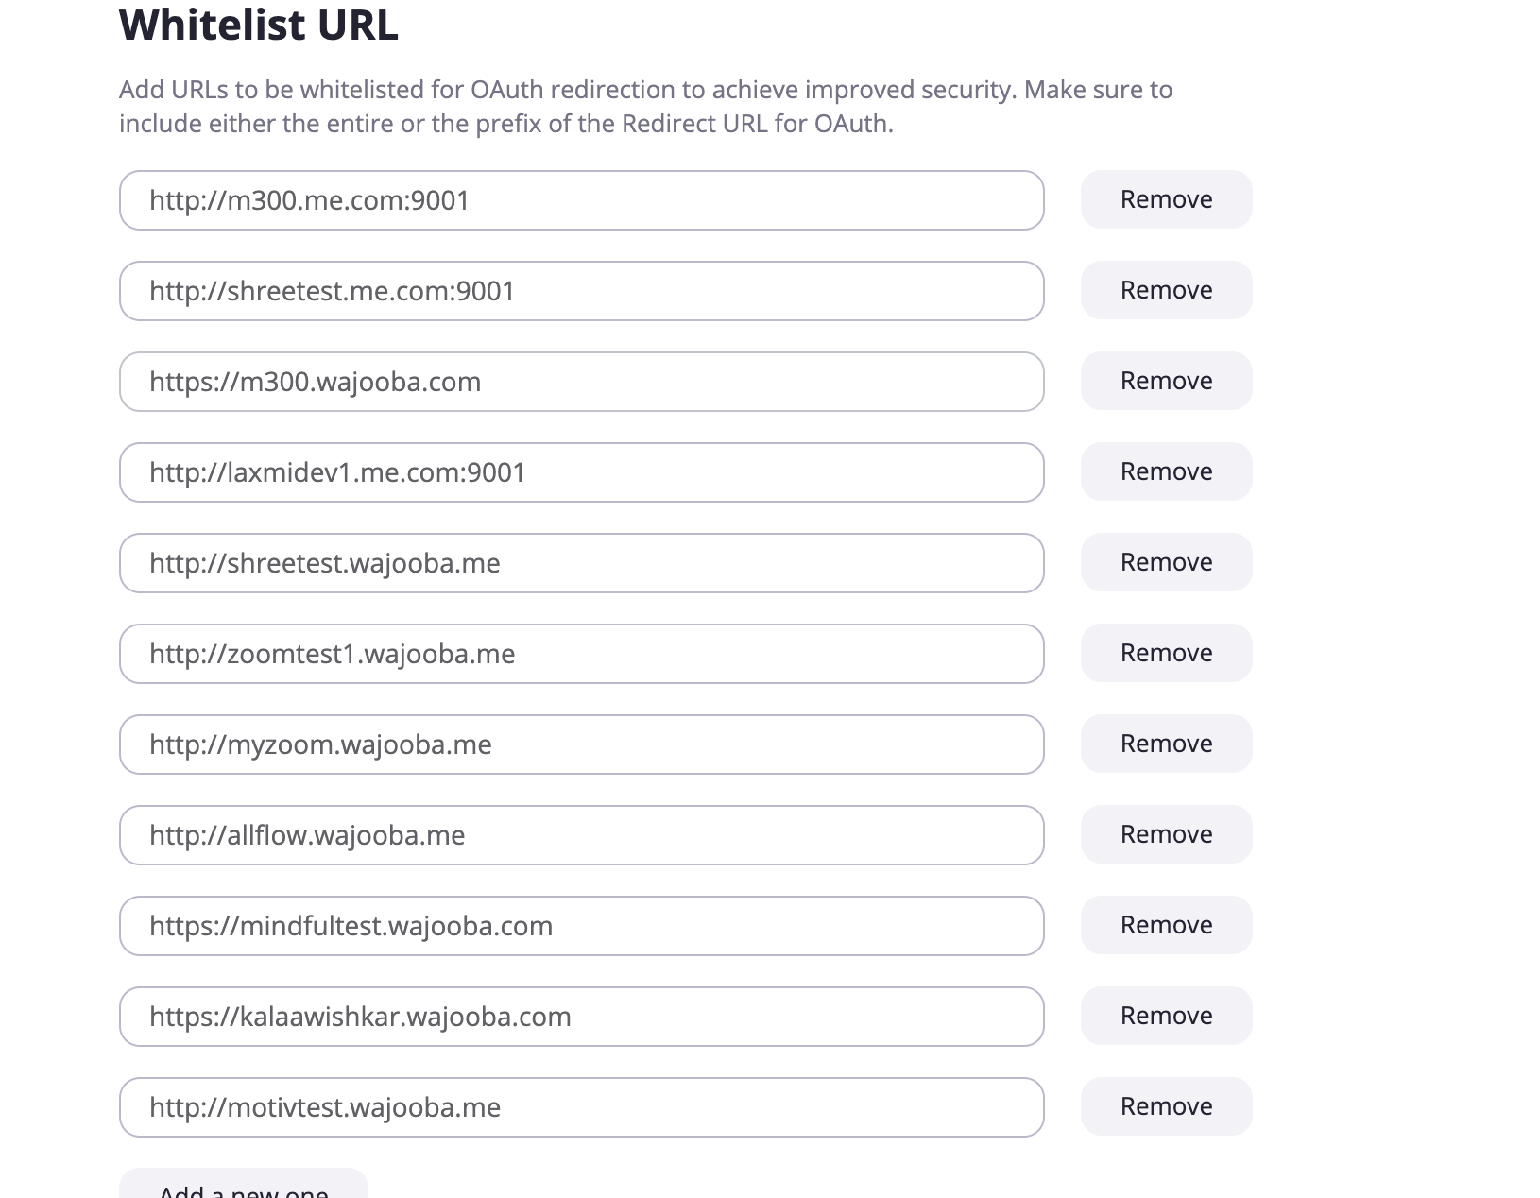Remove http://myzoom.wajooba.me from list
This screenshot has width=1540, height=1198.
point(1166,744)
